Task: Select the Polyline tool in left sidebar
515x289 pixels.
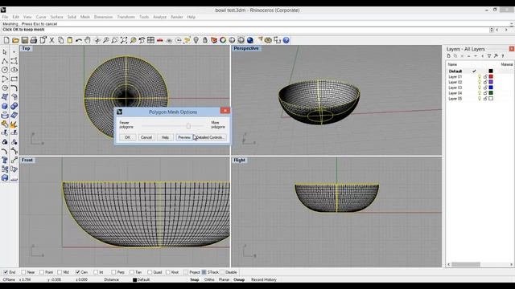Action: (5, 61)
